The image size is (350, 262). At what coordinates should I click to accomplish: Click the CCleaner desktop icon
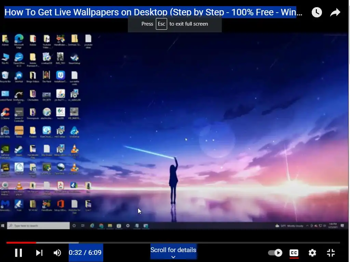(5, 114)
